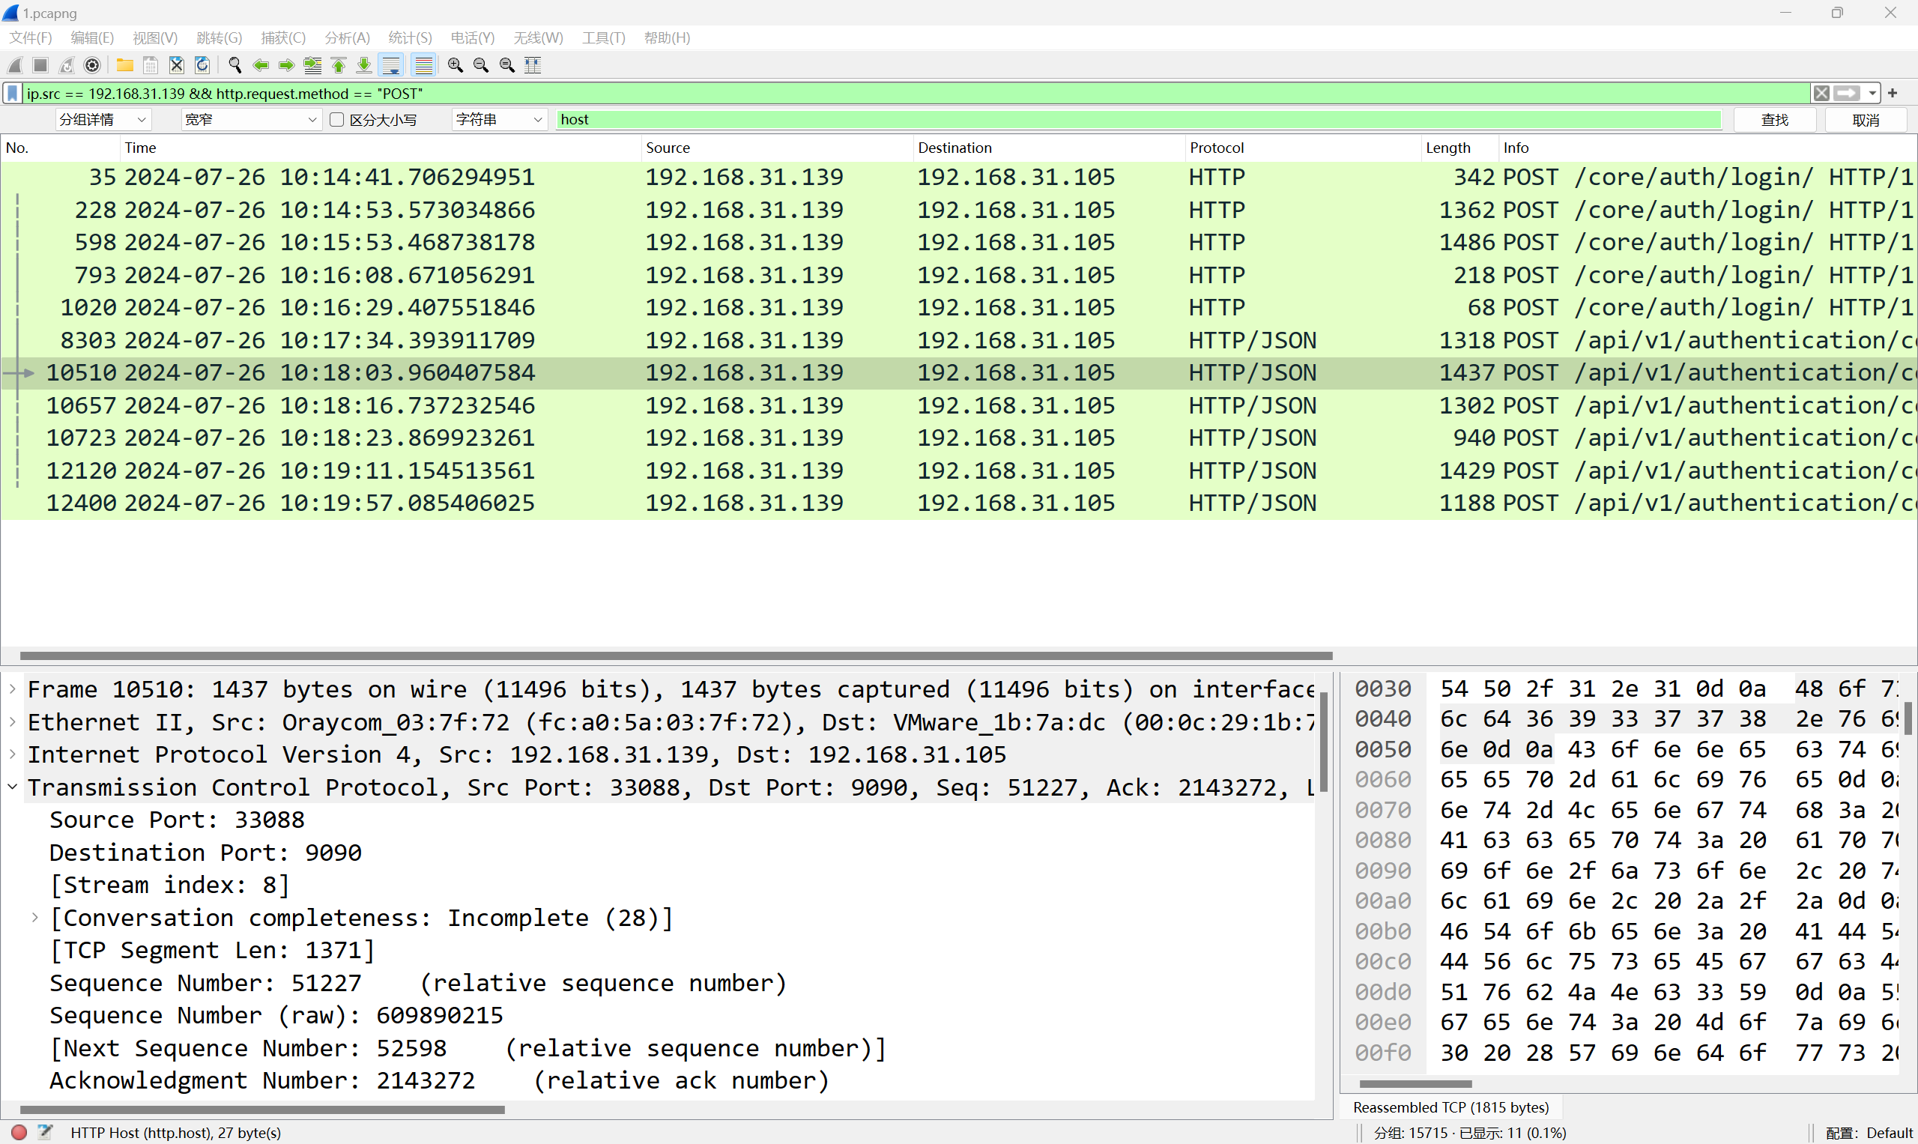Click the packet bytes pane vertical scrollbar
The image size is (1918, 1144).
click(1908, 718)
